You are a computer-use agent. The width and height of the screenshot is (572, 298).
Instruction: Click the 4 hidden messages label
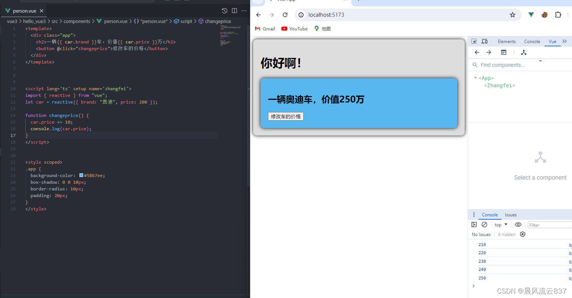[x=506, y=235]
